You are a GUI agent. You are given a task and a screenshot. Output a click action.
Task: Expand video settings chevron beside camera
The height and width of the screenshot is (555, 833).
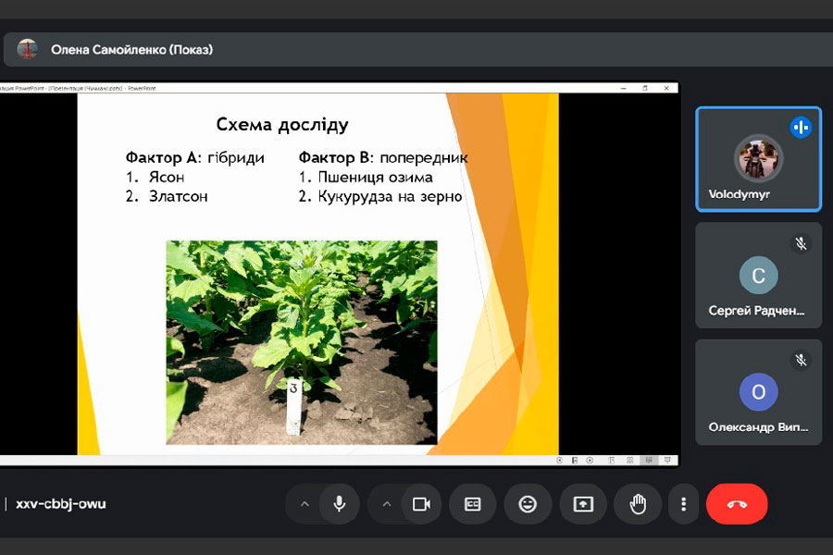pyautogui.click(x=387, y=504)
